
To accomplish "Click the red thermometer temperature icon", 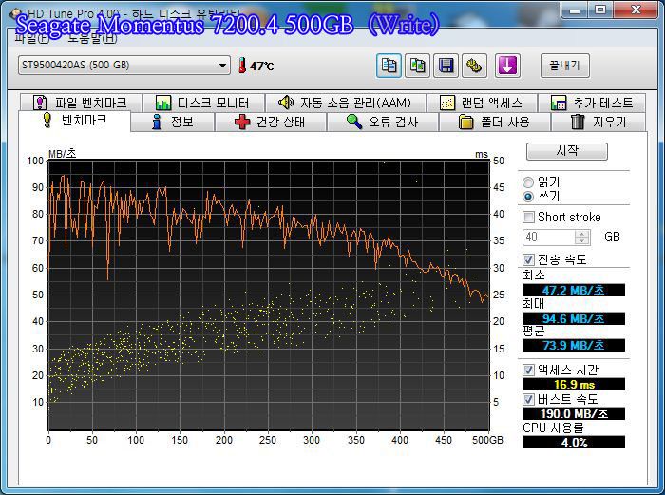I will click(241, 66).
